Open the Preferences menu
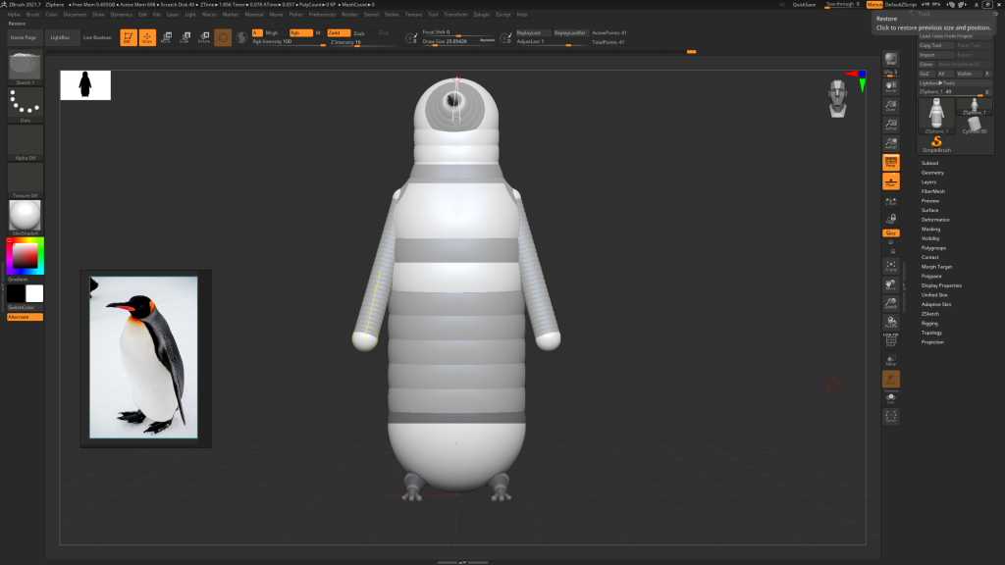 (x=322, y=15)
